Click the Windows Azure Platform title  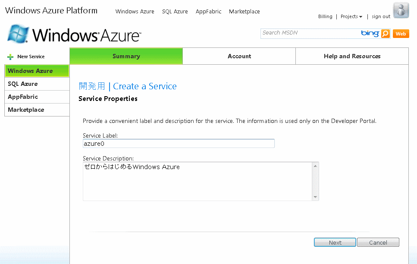tap(51, 10)
